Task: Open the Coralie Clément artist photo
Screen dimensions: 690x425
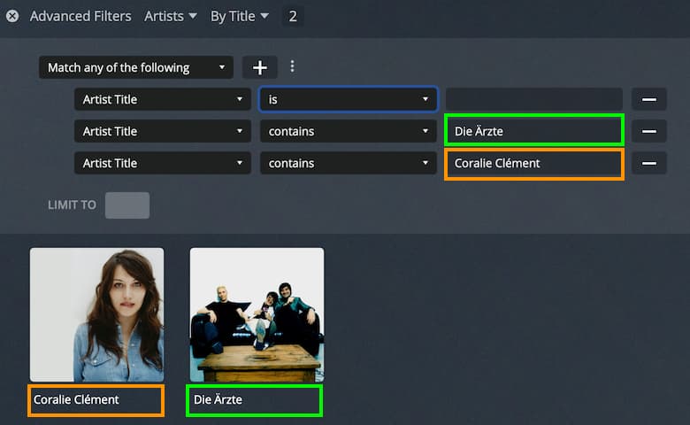Action: [x=96, y=314]
